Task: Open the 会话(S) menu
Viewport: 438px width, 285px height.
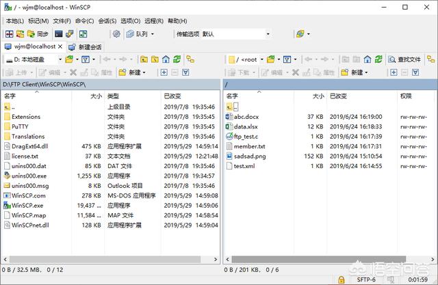Action: (x=107, y=21)
